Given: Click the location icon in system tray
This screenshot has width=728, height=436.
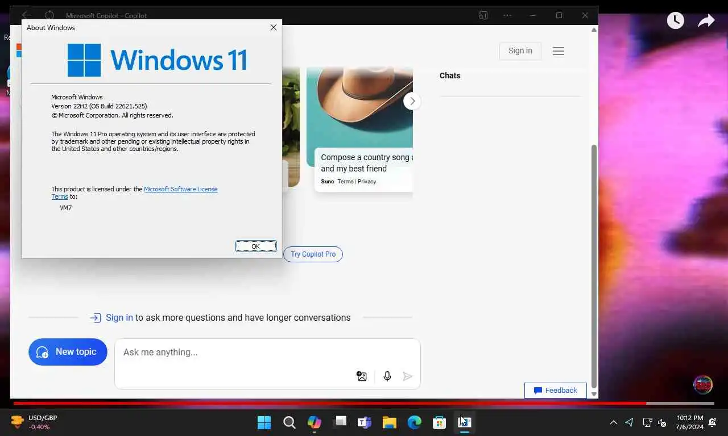Looking at the screenshot, I should 629,422.
